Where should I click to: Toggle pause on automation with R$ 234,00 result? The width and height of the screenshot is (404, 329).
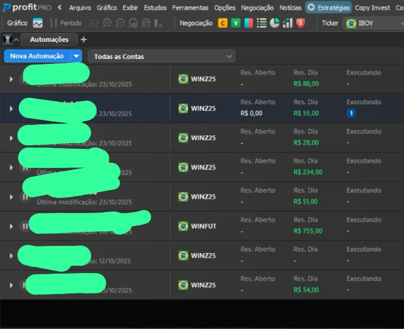[25, 167]
